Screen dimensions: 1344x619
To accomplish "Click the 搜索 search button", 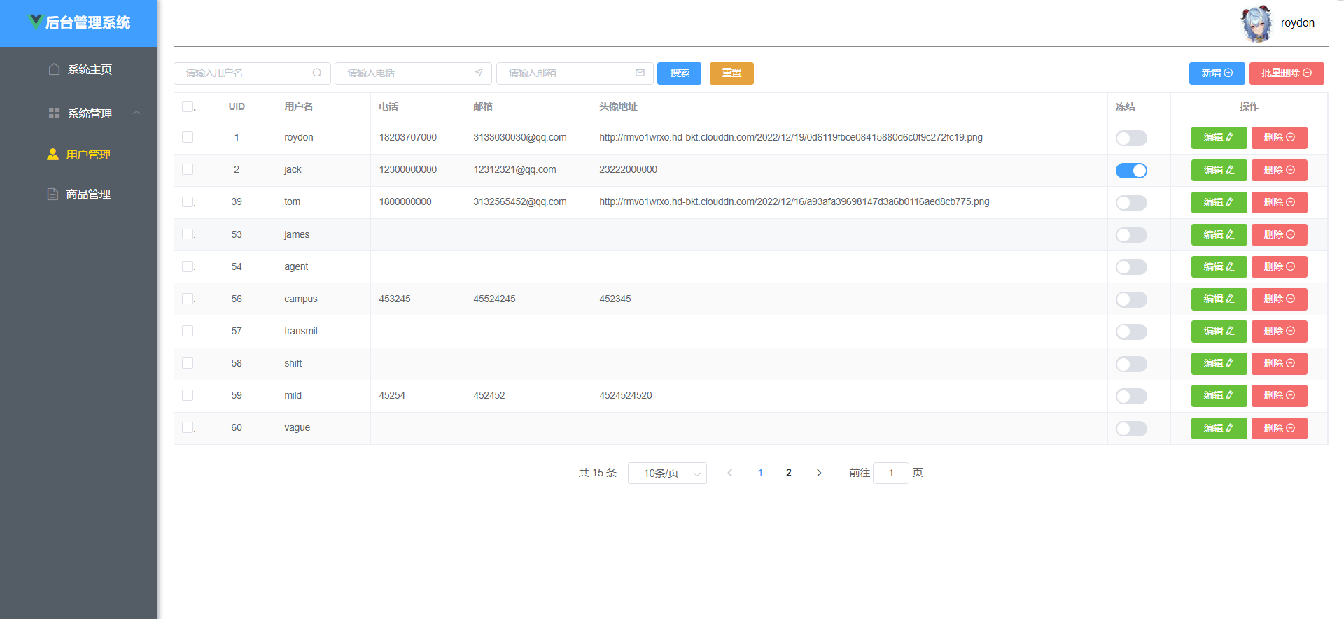I will (679, 73).
